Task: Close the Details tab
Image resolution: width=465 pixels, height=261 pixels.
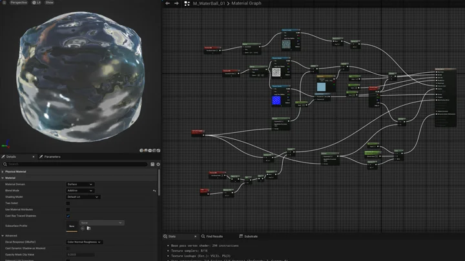Action: point(33,157)
